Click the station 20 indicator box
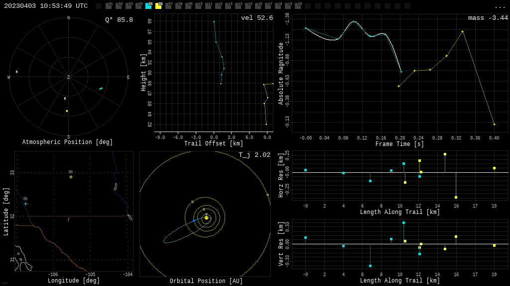 (298, 6)
